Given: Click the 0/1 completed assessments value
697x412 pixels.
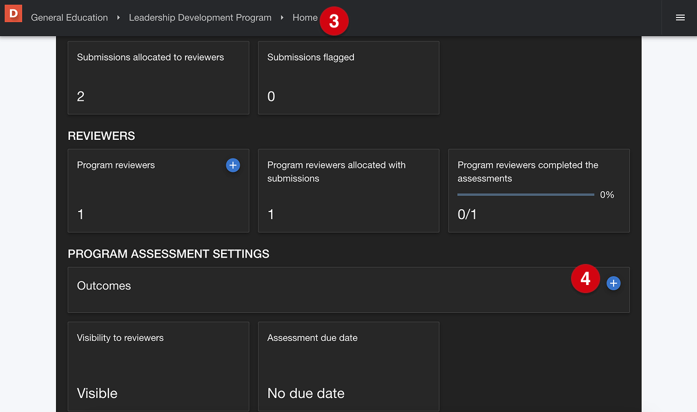Looking at the screenshot, I should coord(467,214).
